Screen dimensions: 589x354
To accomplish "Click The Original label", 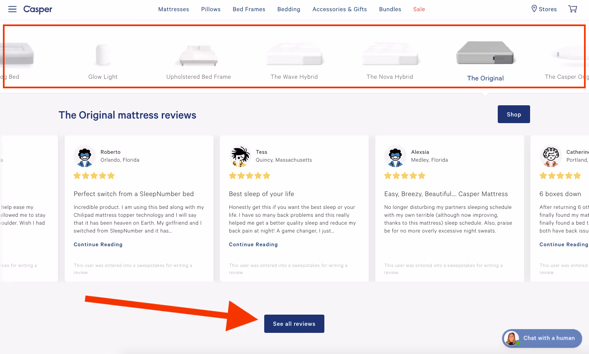I will coord(485,78).
